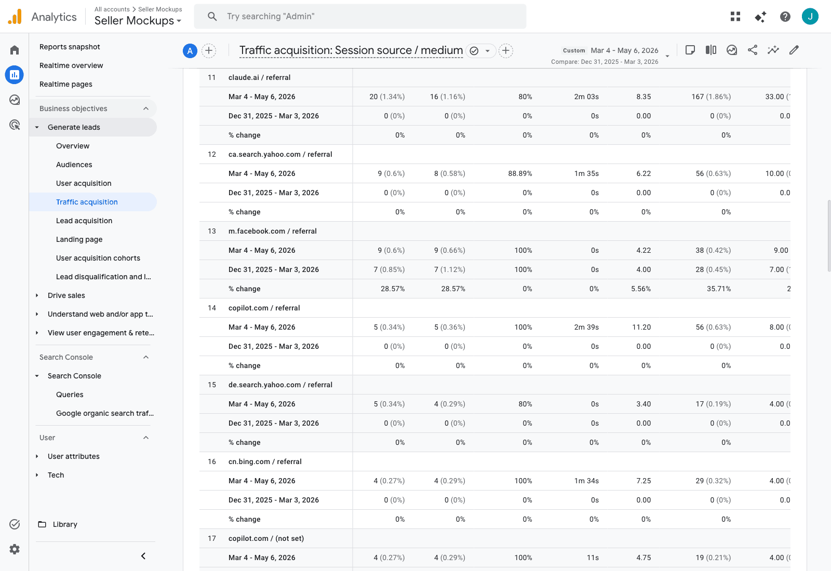Collapse the Search Console section header
Screen dimensions: 831x571
(146, 357)
